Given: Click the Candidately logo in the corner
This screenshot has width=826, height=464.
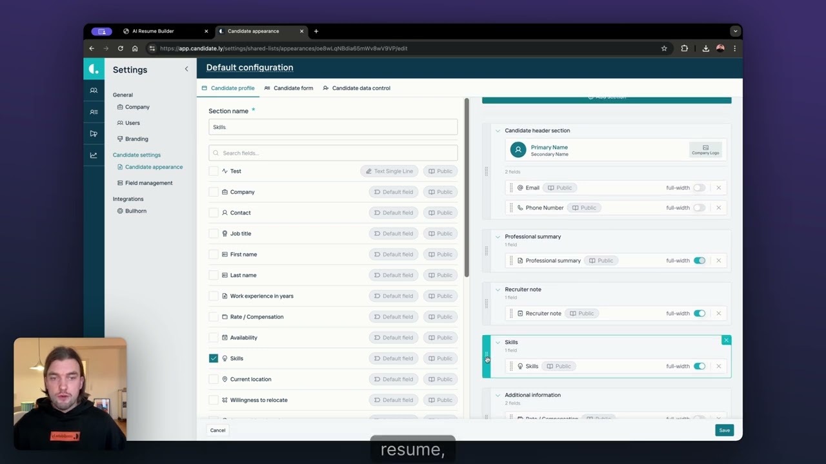Looking at the screenshot, I should tap(94, 69).
